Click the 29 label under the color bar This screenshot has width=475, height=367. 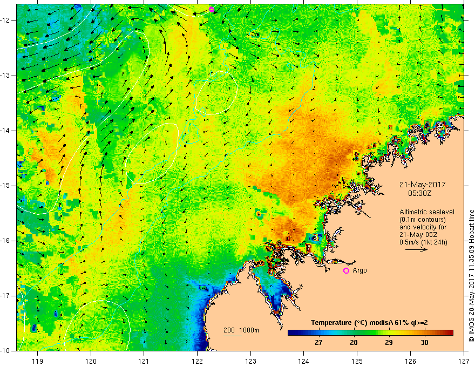[389, 342]
